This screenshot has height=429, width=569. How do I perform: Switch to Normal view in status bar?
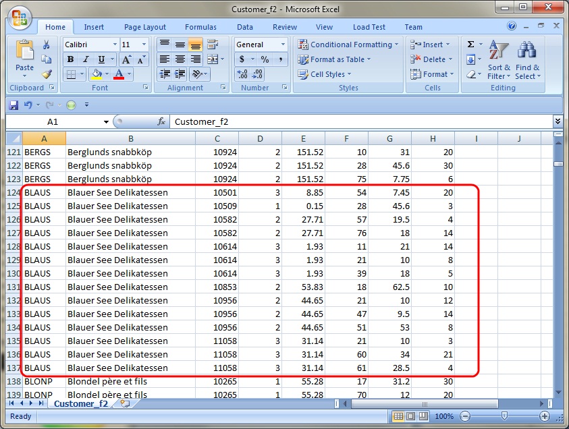pyautogui.click(x=398, y=416)
